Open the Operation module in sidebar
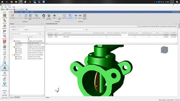 point(4,27)
